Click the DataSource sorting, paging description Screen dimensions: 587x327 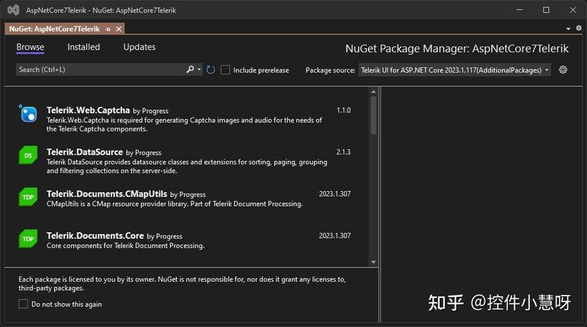coord(187,167)
